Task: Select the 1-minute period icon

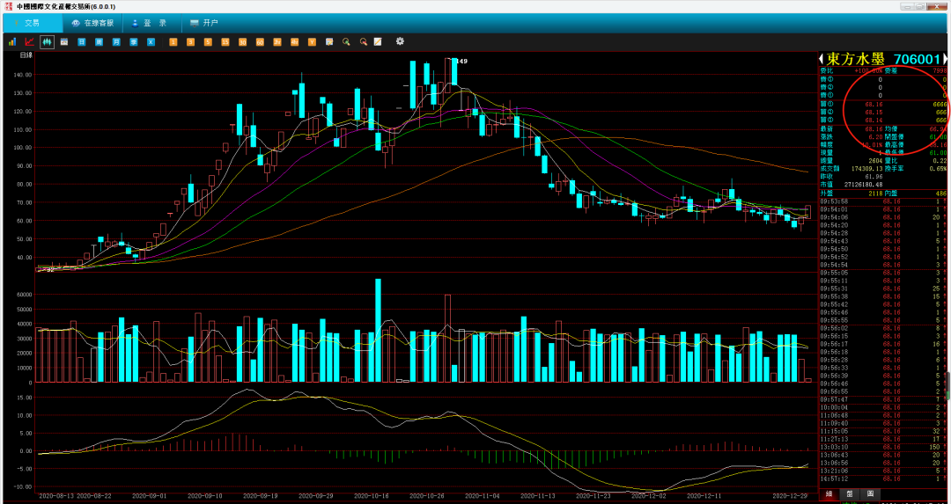Action: (x=173, y=42)
